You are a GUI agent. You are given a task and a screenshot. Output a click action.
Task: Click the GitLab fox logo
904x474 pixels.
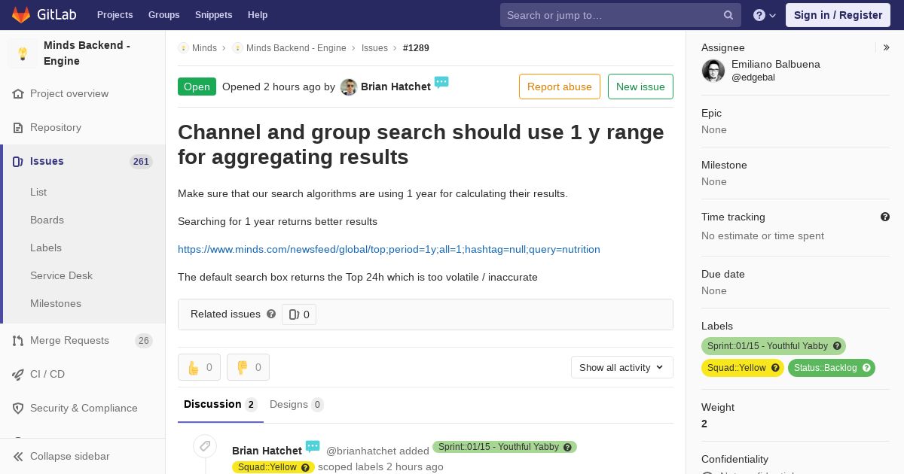pos(21,14)
